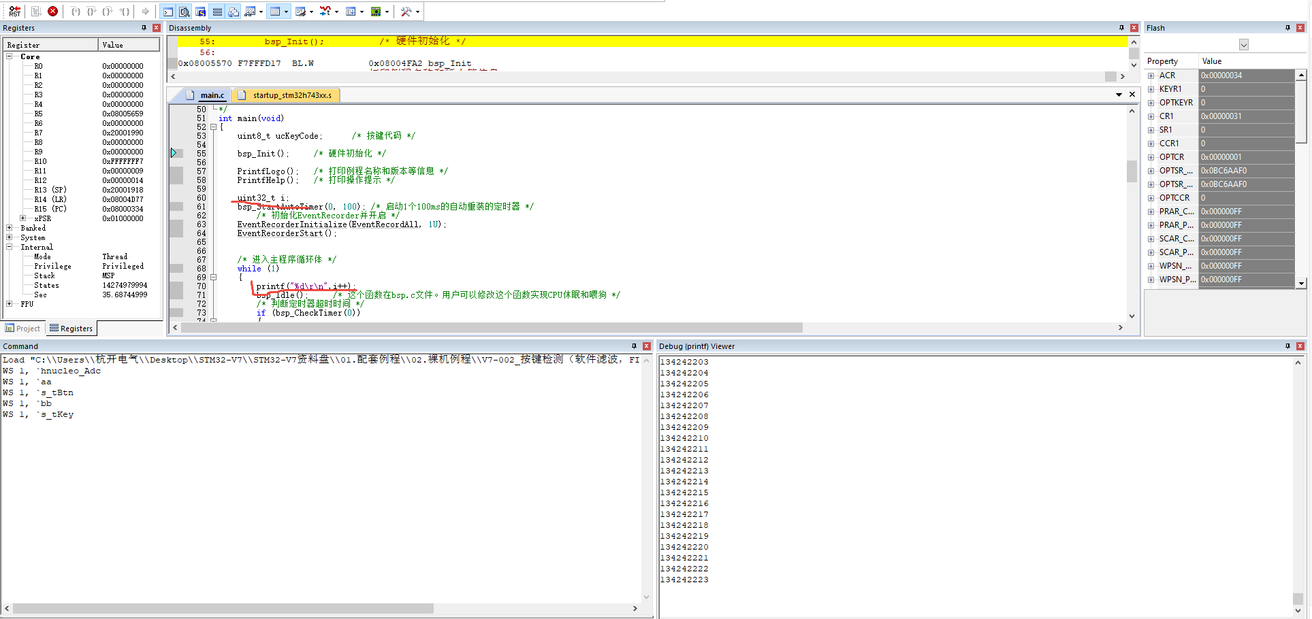Image resolution: width=1312 pixels, height=619 pixels.
Task: Toggle the Disassembly Window toolbar icon
Action: click(184, 12)
